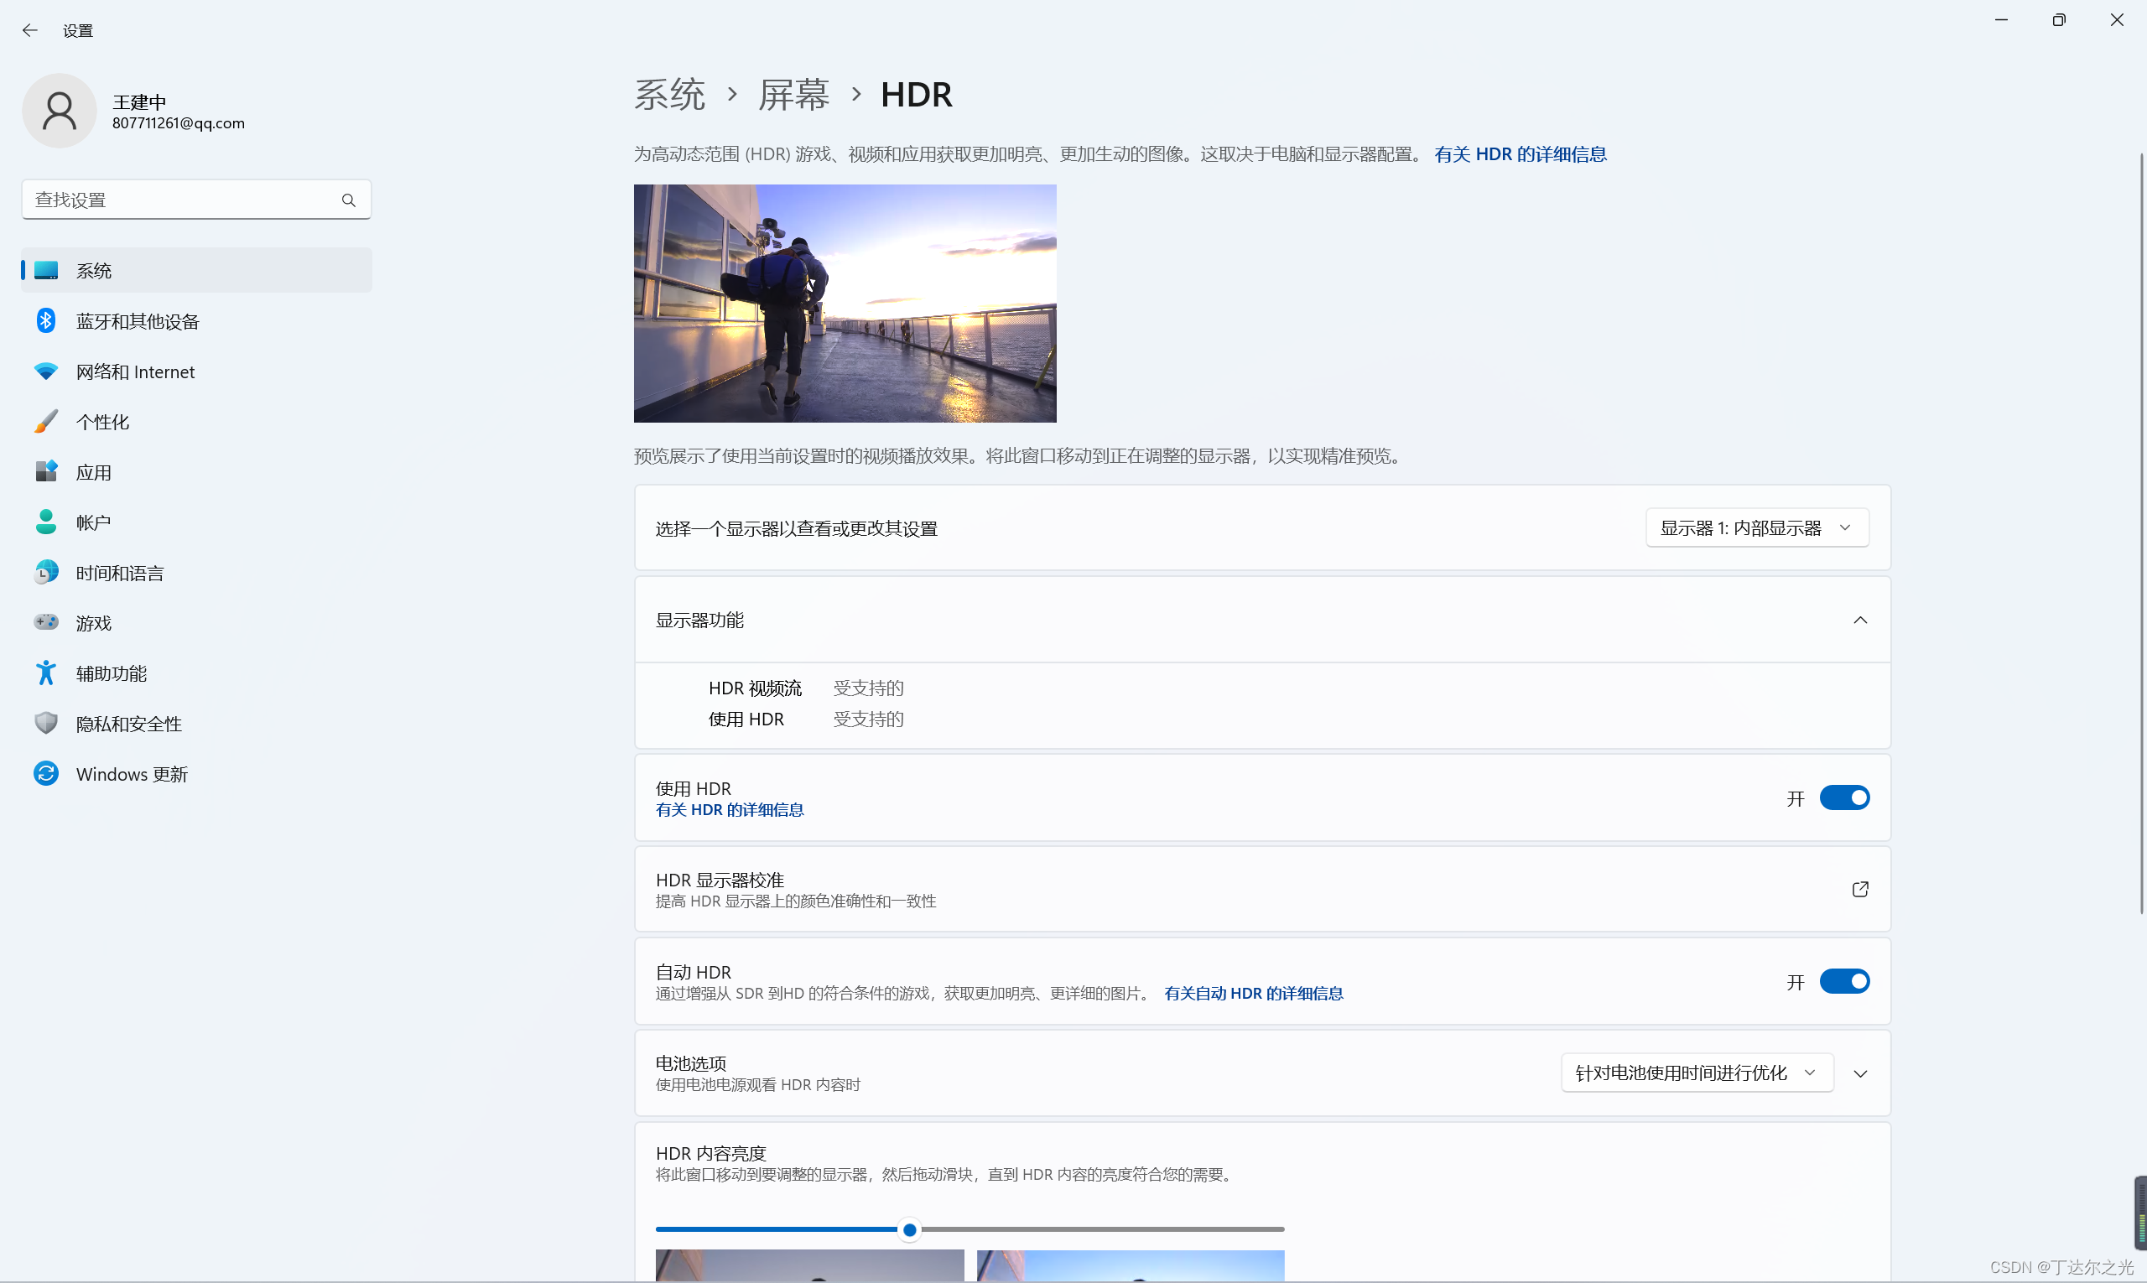The width and height of the screenshot is (2147, 1283).
Task: Select the 辅助功能 category label
Action: (x=112, y=673)
